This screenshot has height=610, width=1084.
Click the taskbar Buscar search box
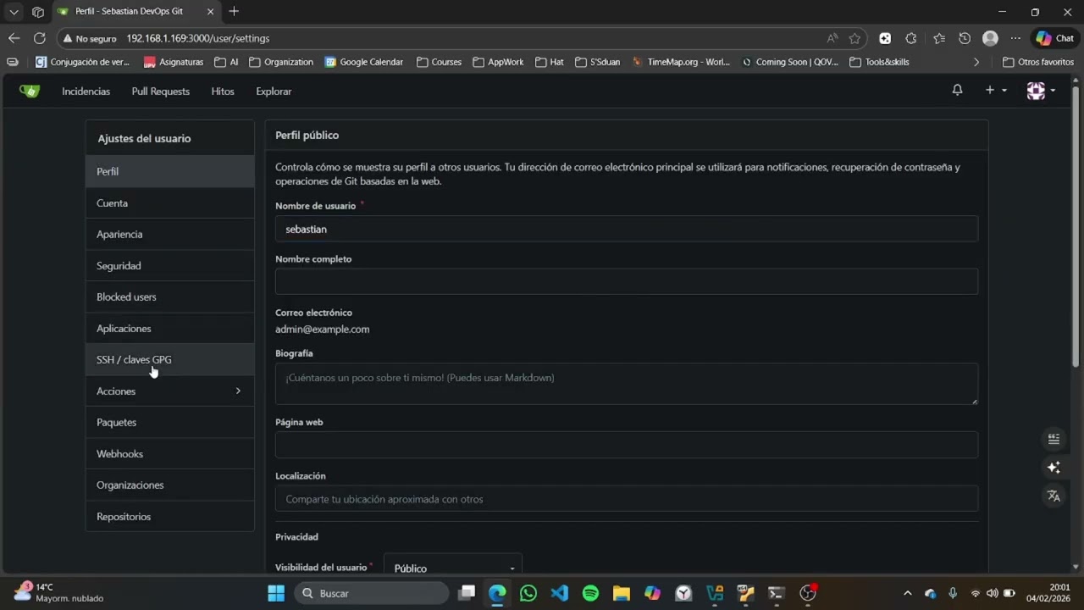click(372, 593)
